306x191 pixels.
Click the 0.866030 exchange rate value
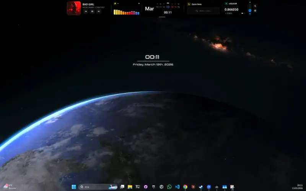pyautogui.click(x=231, y=10)
